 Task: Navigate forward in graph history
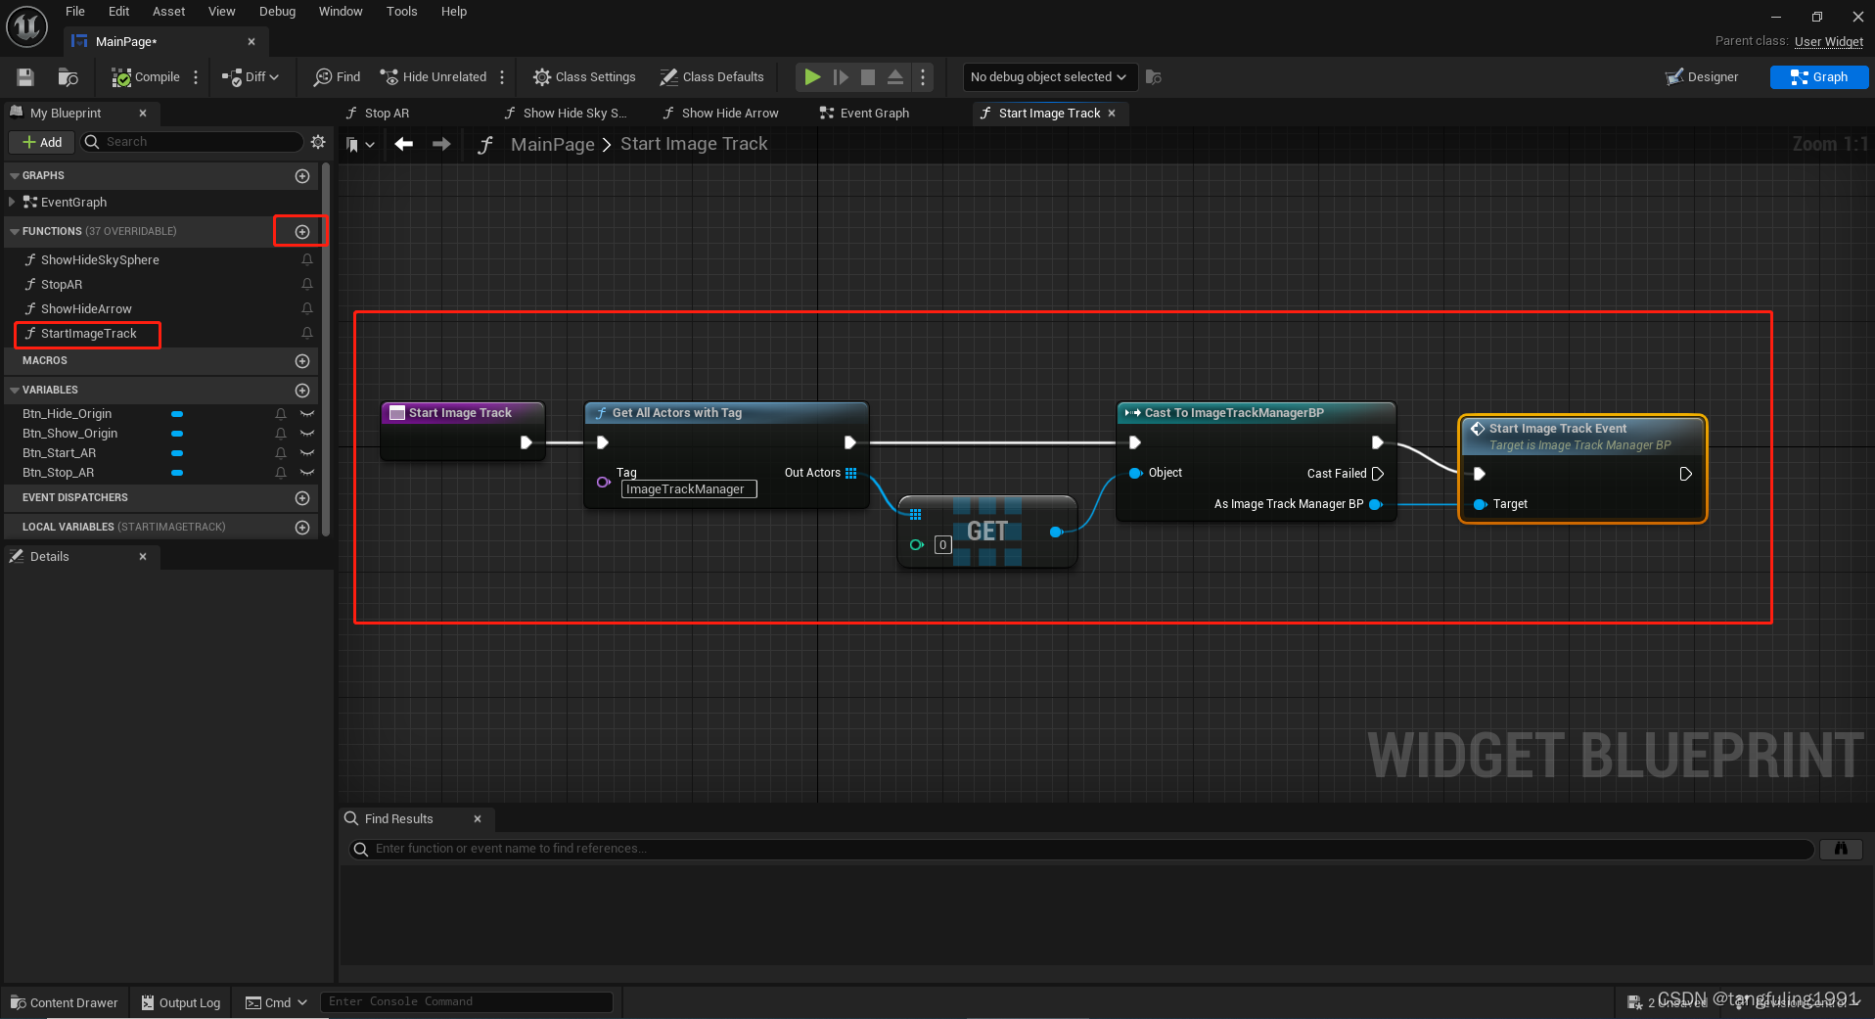coord(441,145)
